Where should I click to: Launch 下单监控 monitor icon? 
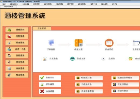pyautogui.click(x=51, y=43)
